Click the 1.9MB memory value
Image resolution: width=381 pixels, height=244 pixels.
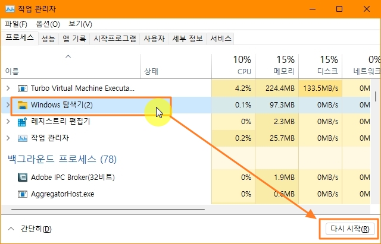click(x=284, y=178)
